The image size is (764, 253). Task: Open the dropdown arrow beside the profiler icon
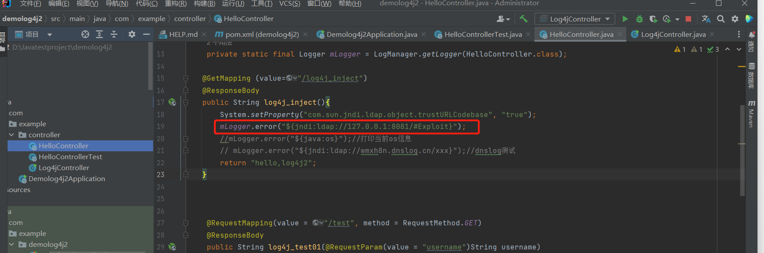point(677,19)
